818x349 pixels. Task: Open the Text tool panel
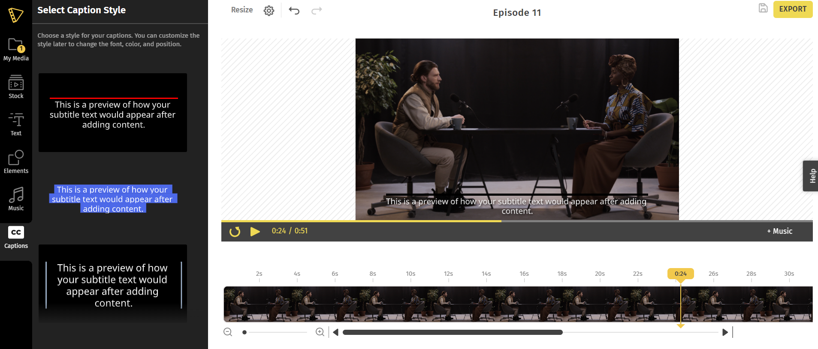(16, 124)
